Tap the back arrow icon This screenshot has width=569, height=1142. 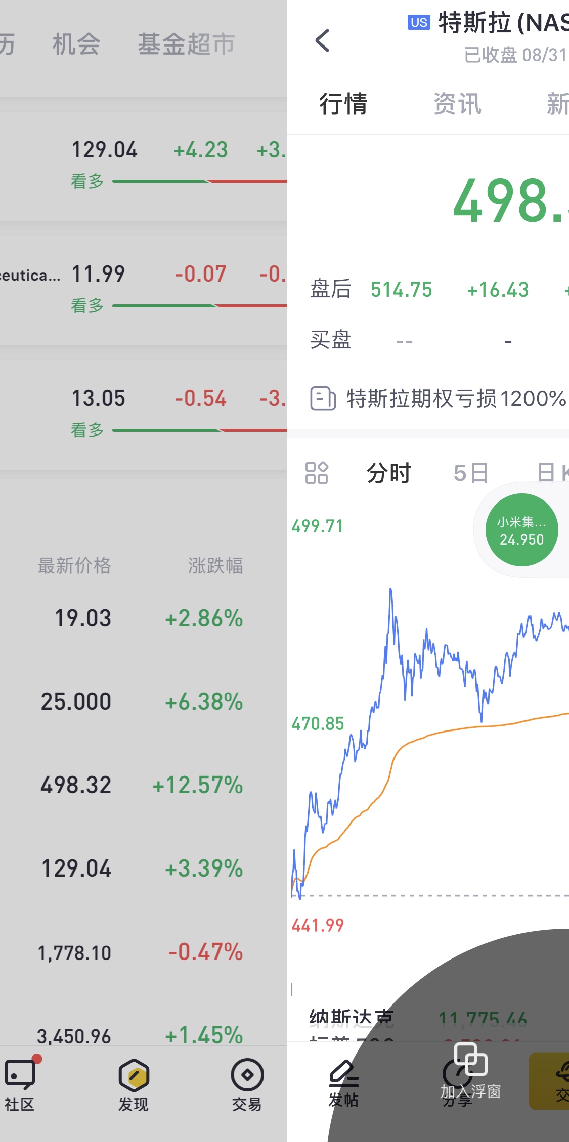(322, 41)
